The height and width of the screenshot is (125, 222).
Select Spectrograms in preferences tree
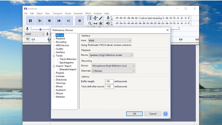[67, 62]
